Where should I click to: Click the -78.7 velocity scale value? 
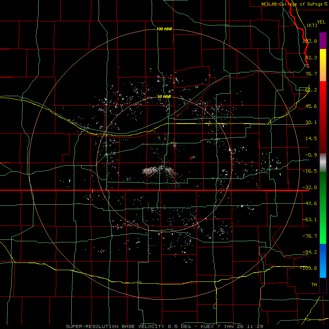tap(310, 236)
